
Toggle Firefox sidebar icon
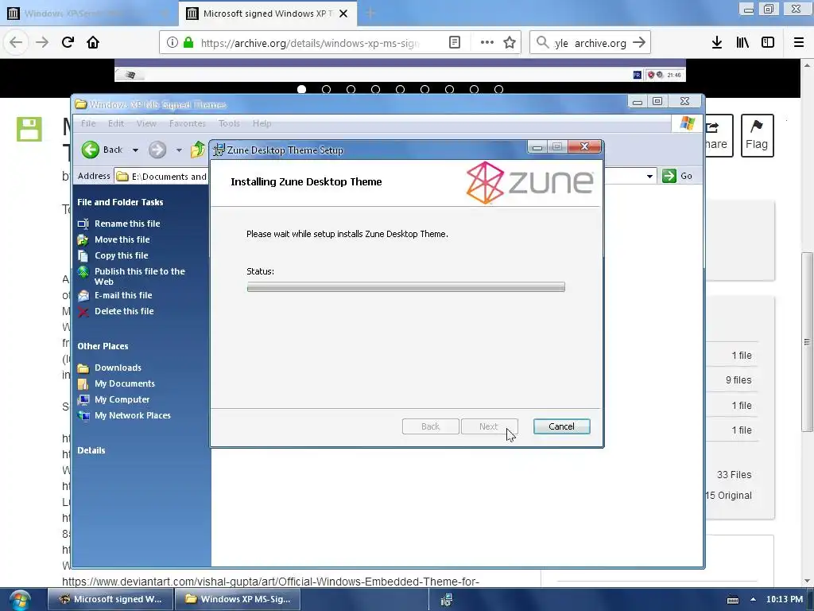point(768,43)
